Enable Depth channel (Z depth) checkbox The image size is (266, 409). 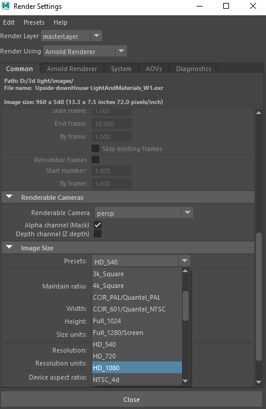[97, 234]
